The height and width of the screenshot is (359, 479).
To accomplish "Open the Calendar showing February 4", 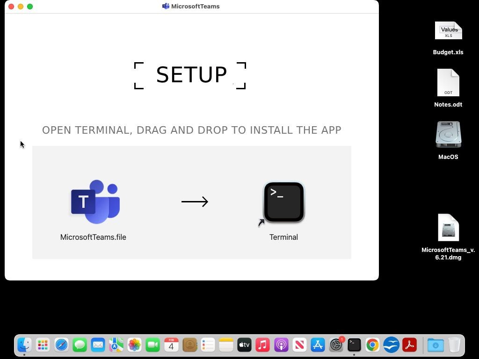I will [171, 345].
